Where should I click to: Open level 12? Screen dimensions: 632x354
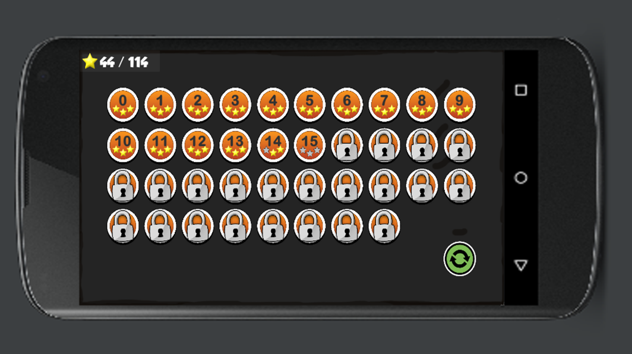(x=197, y=145)
